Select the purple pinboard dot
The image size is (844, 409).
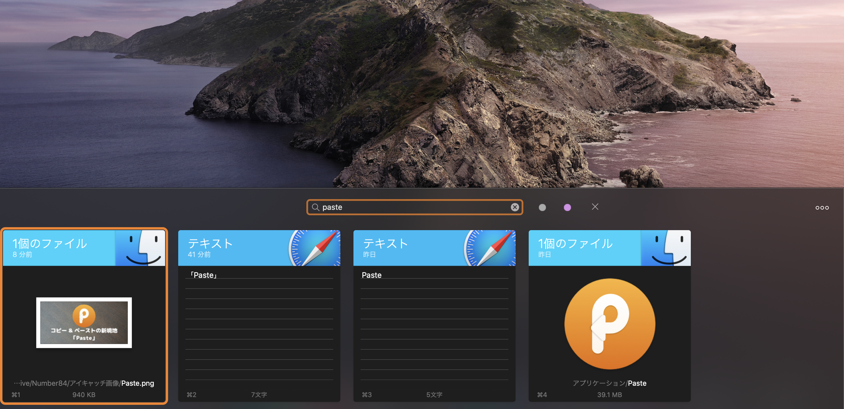(567, 207)
